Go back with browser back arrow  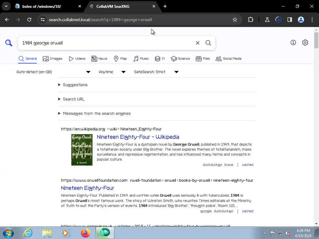[x=7, y=20]
